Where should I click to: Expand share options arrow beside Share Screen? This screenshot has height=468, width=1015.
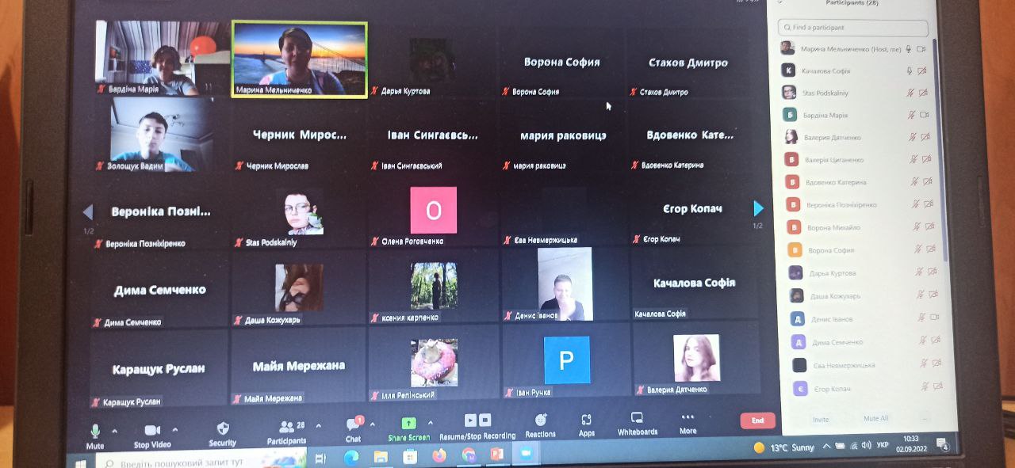pyautogui.click(x=431, y=423)
